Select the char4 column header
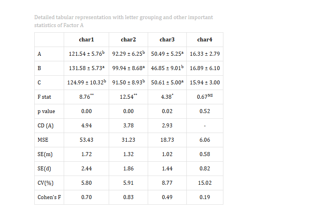Screen dimensions: 313x213 (205, 39)
